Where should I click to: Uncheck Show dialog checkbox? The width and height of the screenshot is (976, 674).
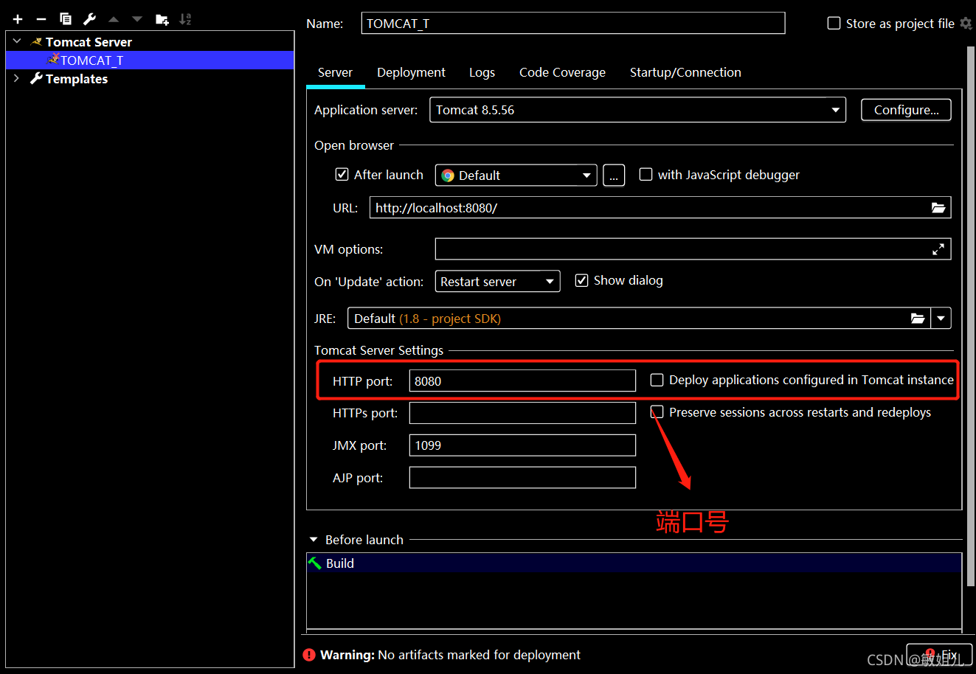(582, 280)
